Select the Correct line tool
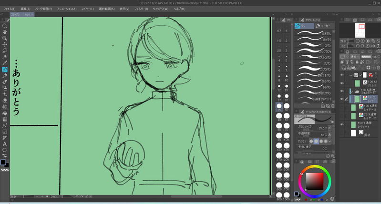 point(5,156)
